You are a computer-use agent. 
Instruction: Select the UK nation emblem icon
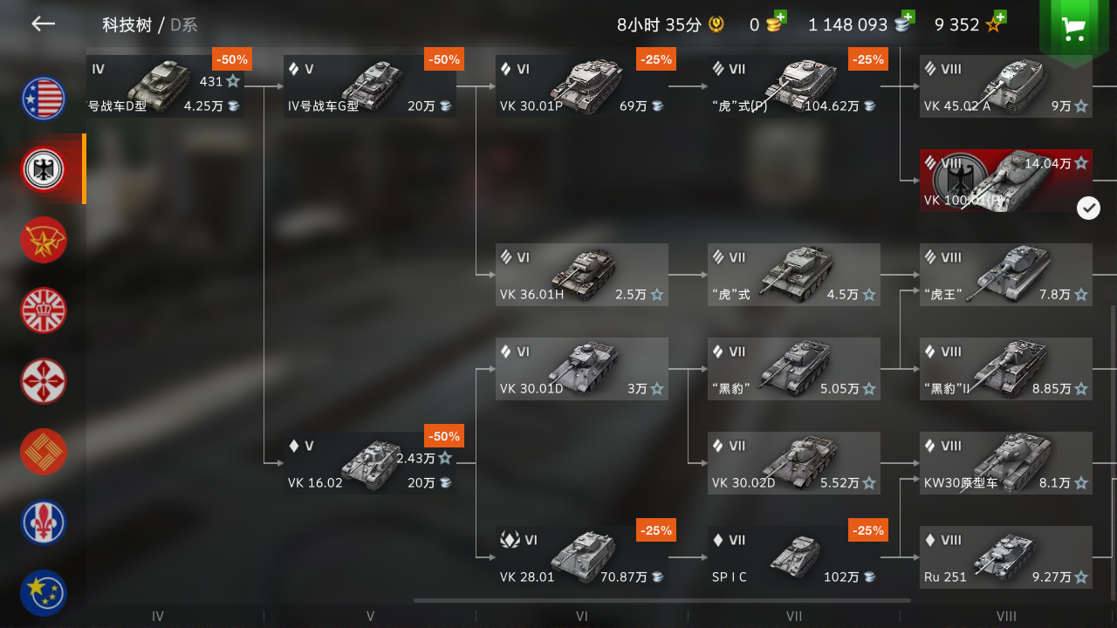(x=44, y=311)
